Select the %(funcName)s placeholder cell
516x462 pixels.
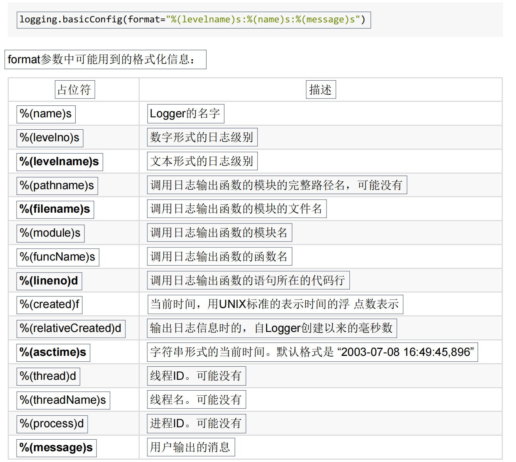[x=58, y=257]
